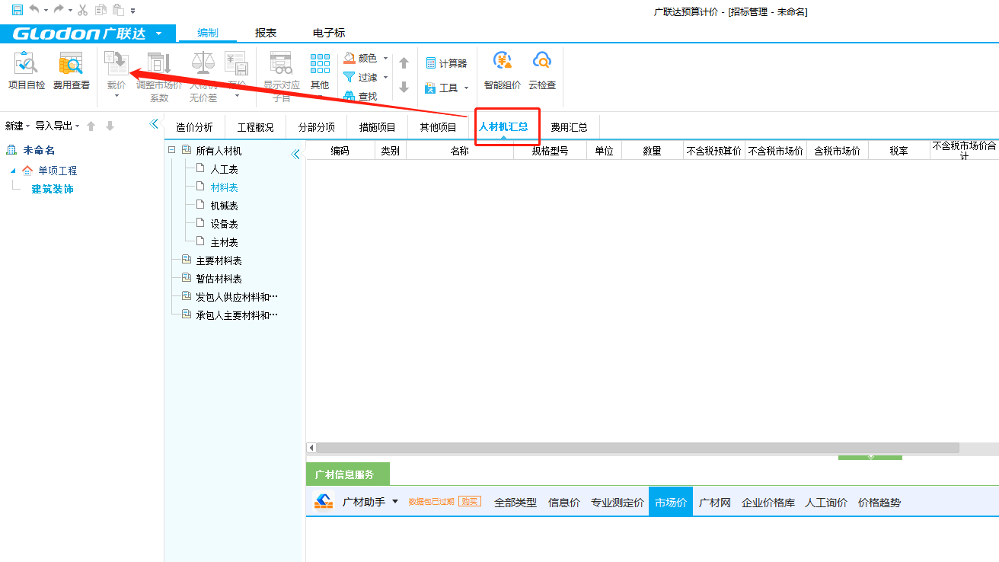999x562 pixels.
Task: Click 调整市场价系数 toolbar icon
Action: pos(159,64)
